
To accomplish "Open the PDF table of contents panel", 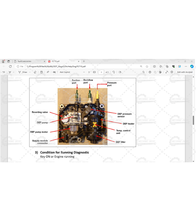I will pos(4,72).
